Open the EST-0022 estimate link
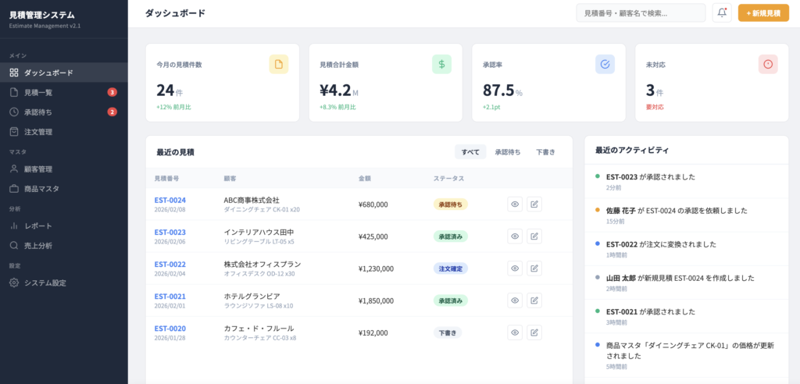This screenshot has width=800, height=384. [170, 264]
